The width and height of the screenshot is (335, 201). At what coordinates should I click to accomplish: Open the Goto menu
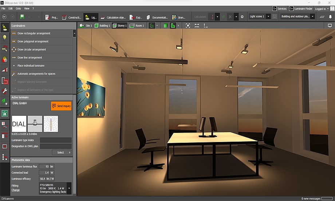pos(18,8)
